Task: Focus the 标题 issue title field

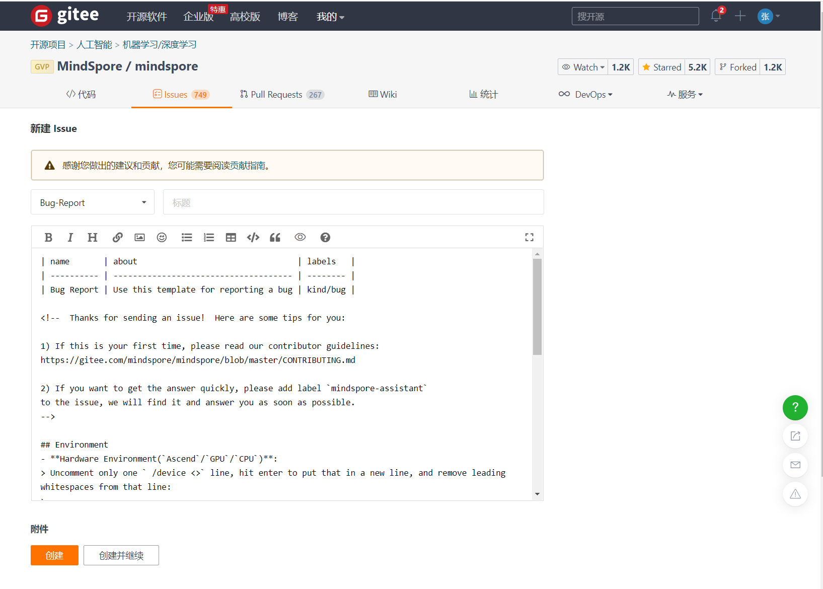Action: pos(353,202)
